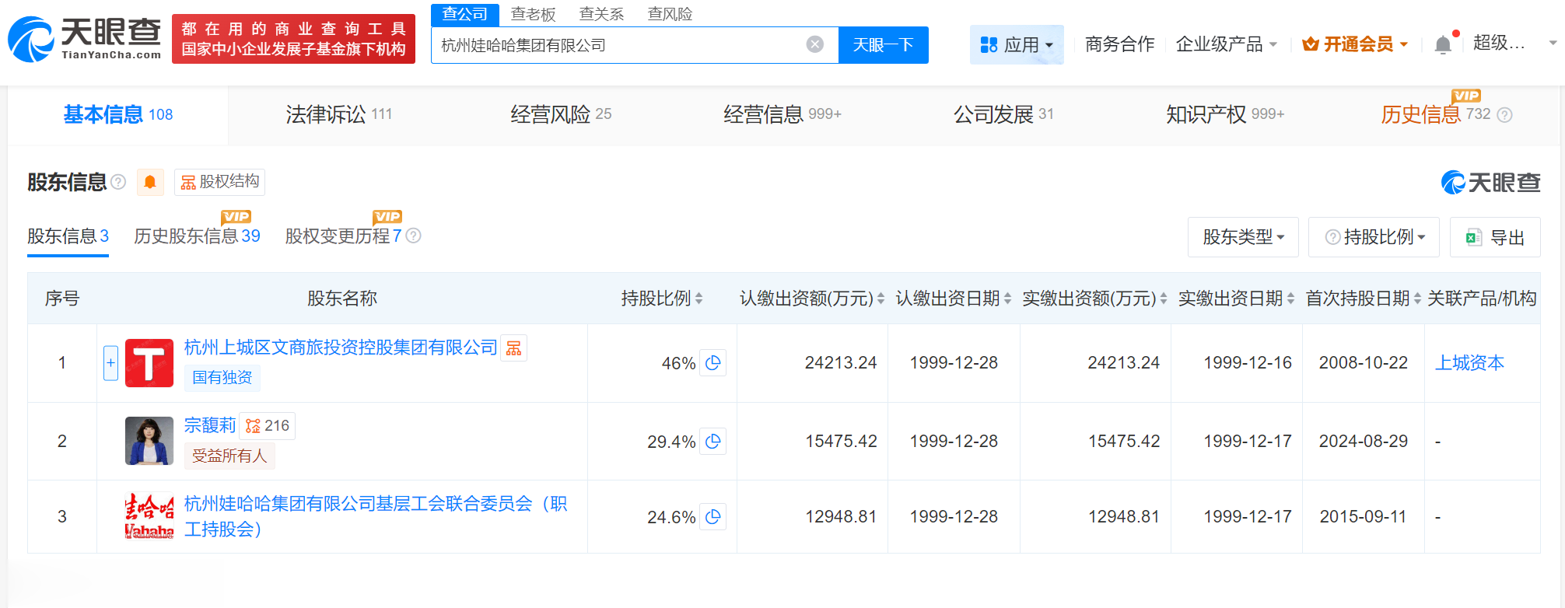Viewport: 1565px width, 608px height.
Task: Click the orange bell alert icon beside 股东信息
Action: click(150, 182)
